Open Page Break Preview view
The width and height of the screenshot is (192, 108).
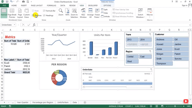click(x=12, y=13)
